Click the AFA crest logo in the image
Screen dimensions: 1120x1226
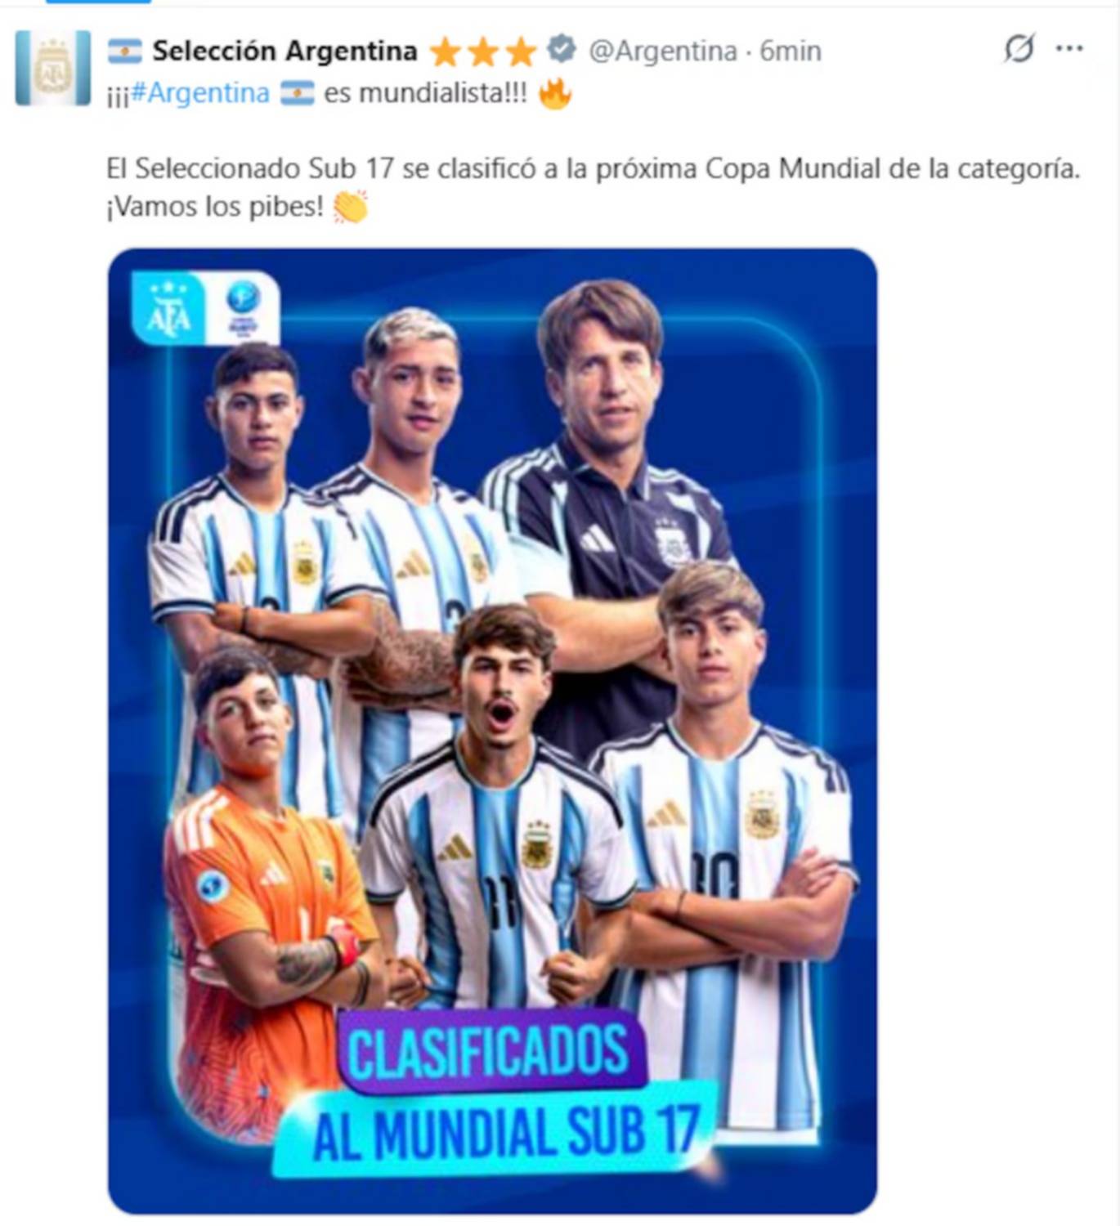coord(168,308)
